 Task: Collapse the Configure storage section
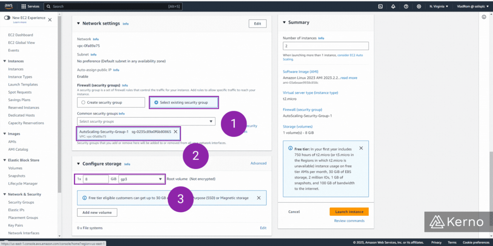[x=79, y=164]
